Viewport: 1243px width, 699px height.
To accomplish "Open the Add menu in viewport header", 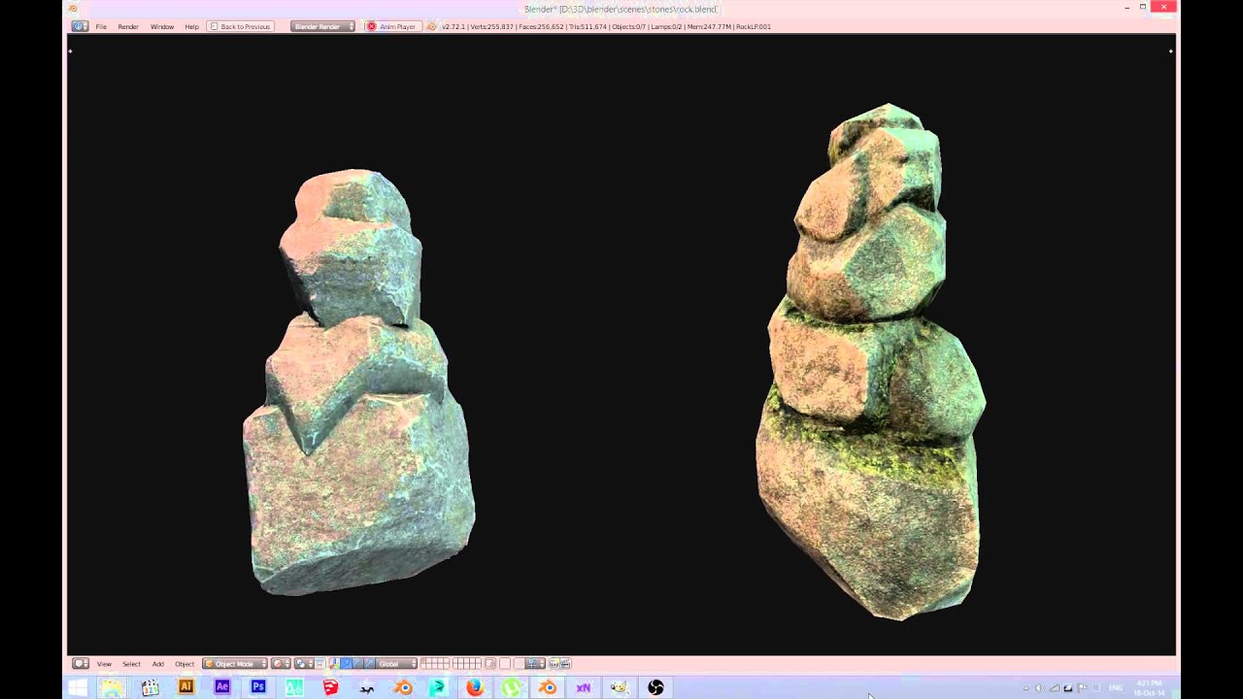I will [x=157, y=664].
